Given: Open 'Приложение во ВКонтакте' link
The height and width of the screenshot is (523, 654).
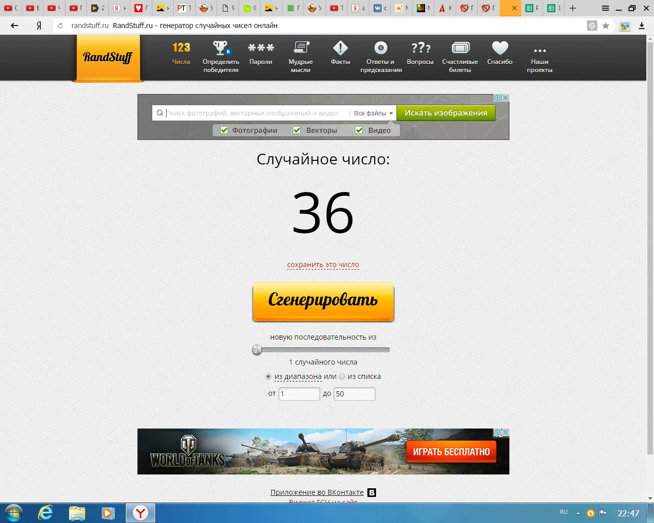Looking at the screenshot, I should [317, 492].
